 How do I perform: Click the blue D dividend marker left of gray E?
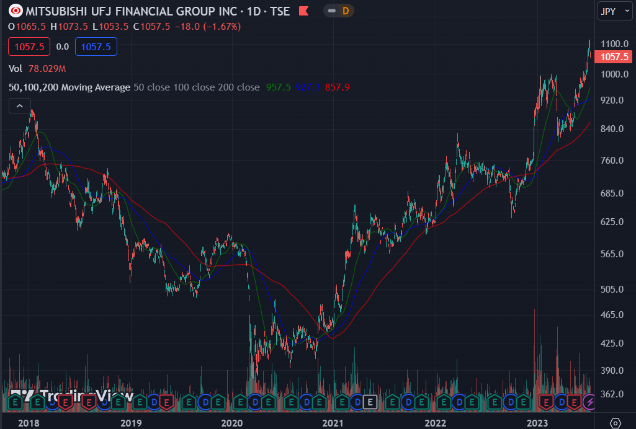(358, 402)
